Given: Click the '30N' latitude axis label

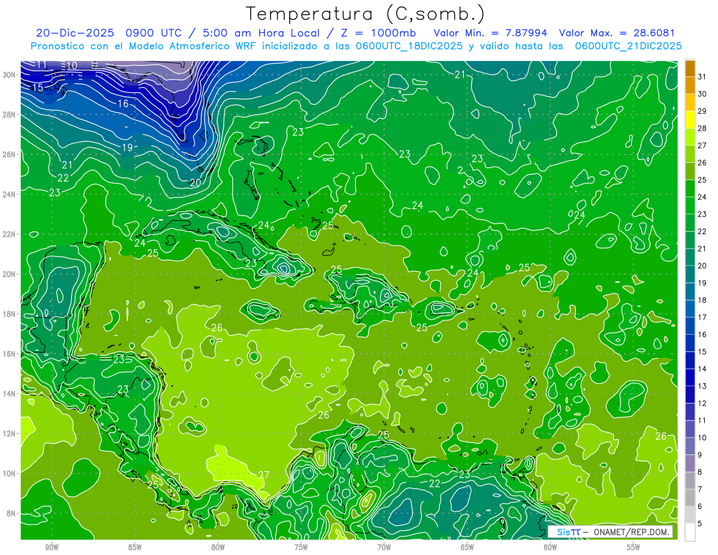Looking at the screenshot, I should (x=8, y=74).
